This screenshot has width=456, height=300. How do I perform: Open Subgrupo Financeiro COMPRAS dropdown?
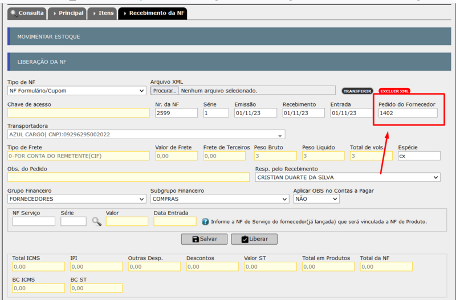[219, 198]
